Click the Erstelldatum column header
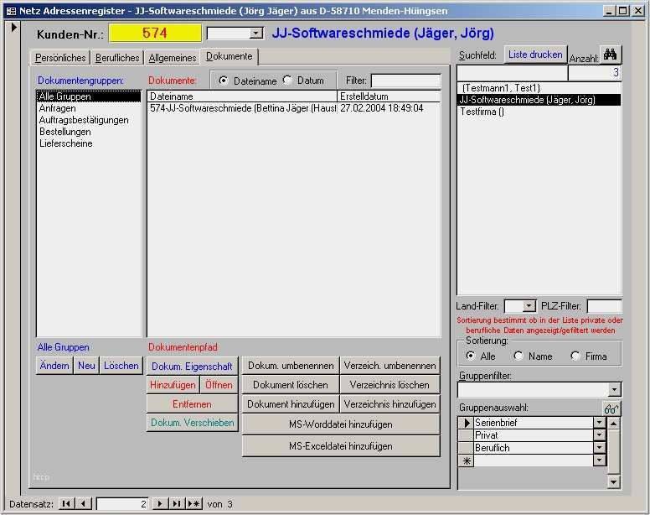Viewport: 650px width, 515px height. (389, 96)
